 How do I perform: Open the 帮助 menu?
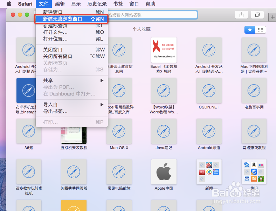click(x=150, y=4)
